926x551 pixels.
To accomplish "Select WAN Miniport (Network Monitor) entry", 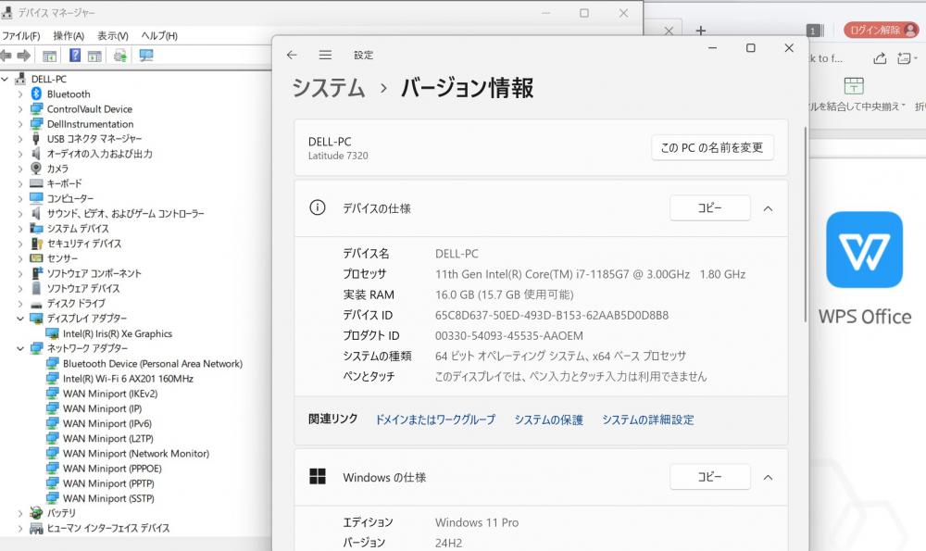I will (x=136, y=454).
